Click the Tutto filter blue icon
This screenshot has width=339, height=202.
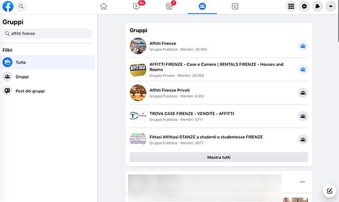click(x=7, y=62)
